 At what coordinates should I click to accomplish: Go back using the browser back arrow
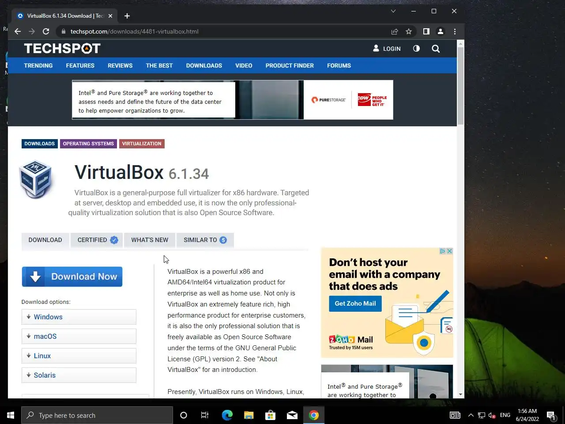pos(18,31)
